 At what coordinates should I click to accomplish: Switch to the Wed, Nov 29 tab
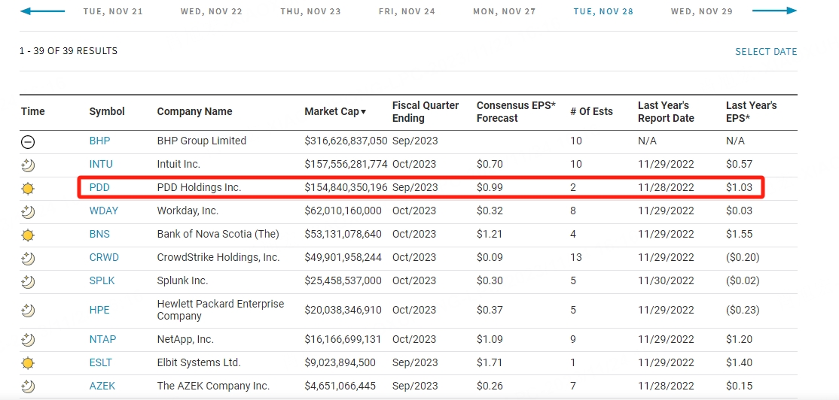pyautogui.click(x=701, y=12)
